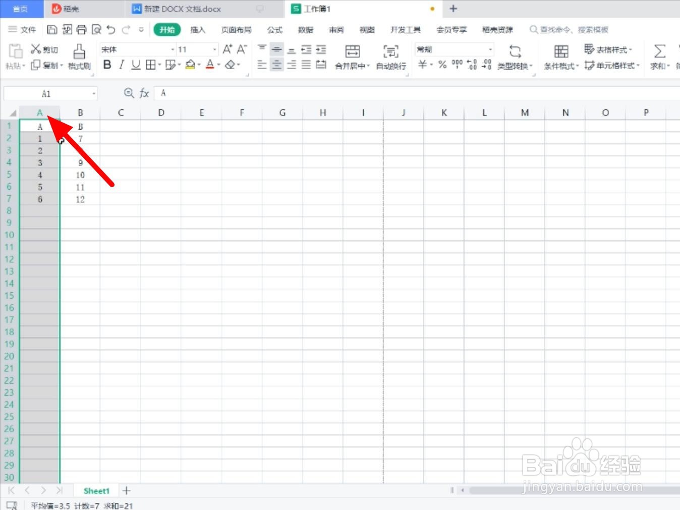Toggle top vertical alignment
This screenshot has width=680, height=510.
pos(262,49)
